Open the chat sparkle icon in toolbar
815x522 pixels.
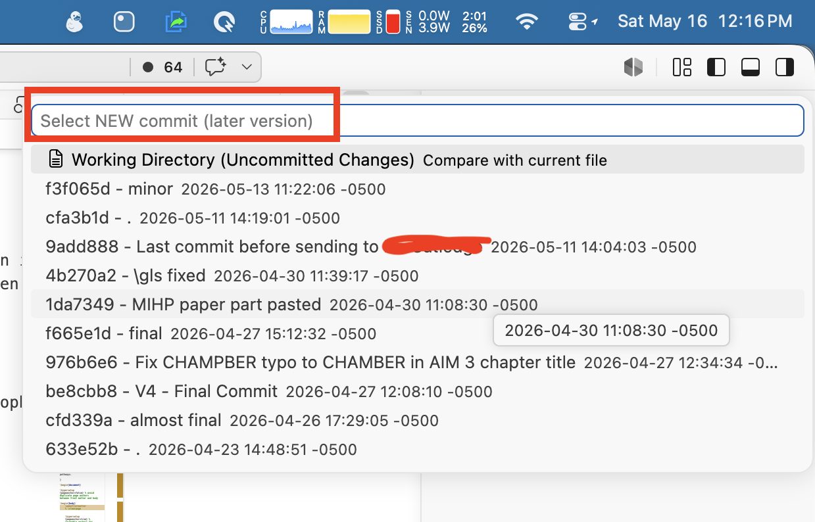tap(216, 66)
